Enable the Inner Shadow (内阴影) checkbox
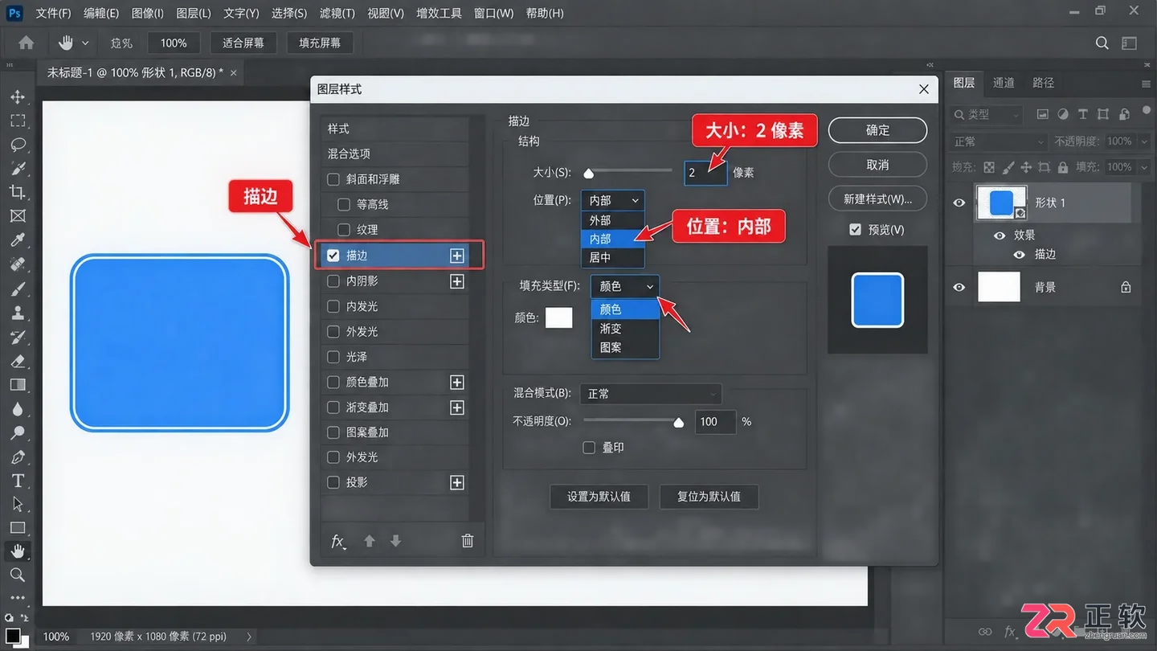The image size is (1157, 651). (x=333, y=281)
